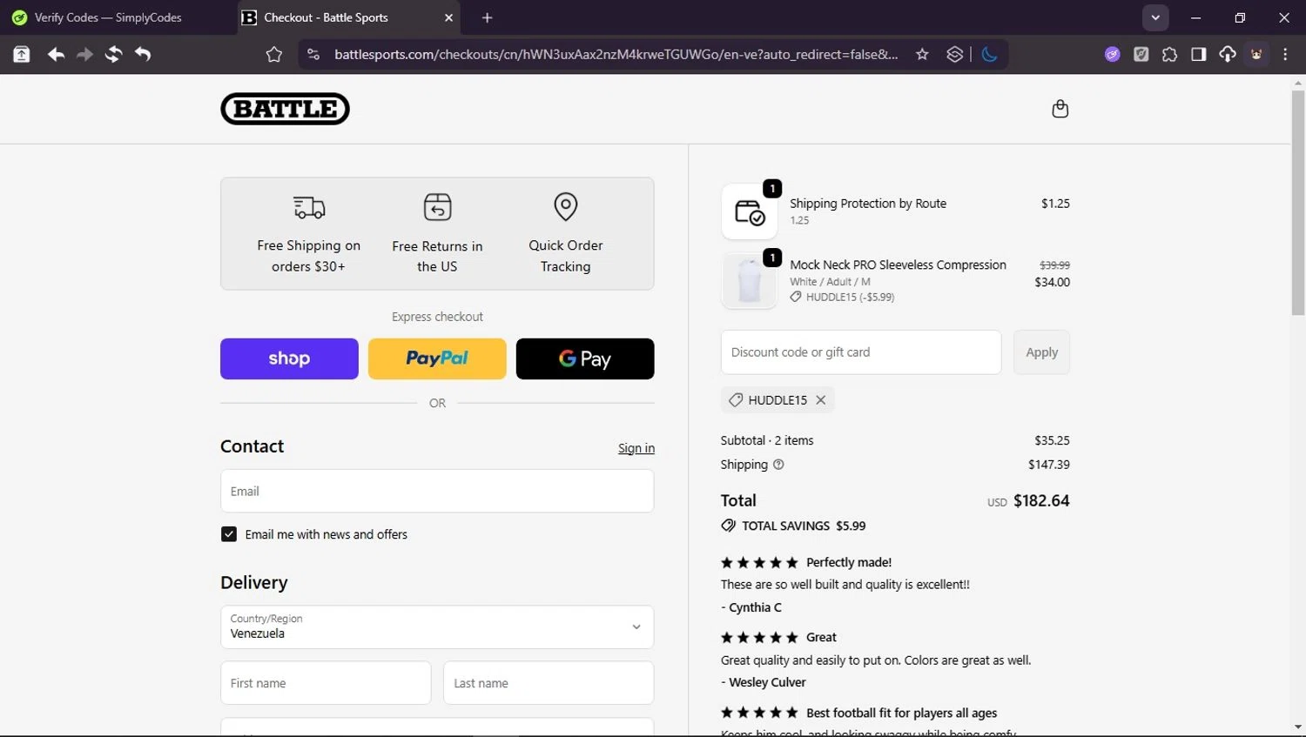This screenshot has width=1306, height=737.
Task: Open the shopping bag cart icon
Action: coord(1060,109)
